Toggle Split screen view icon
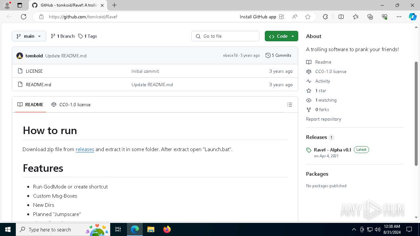 click(x=341, y=17)
